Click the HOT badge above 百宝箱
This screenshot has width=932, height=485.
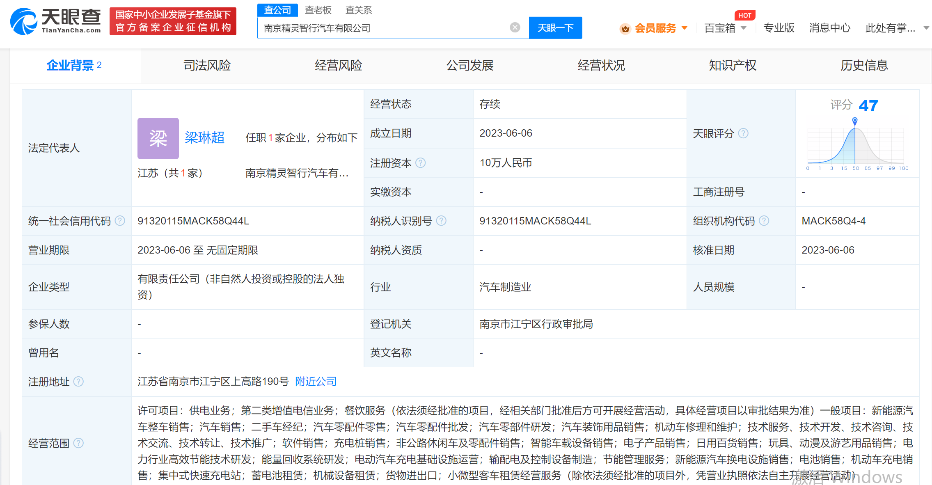click(x=745, y=15)
